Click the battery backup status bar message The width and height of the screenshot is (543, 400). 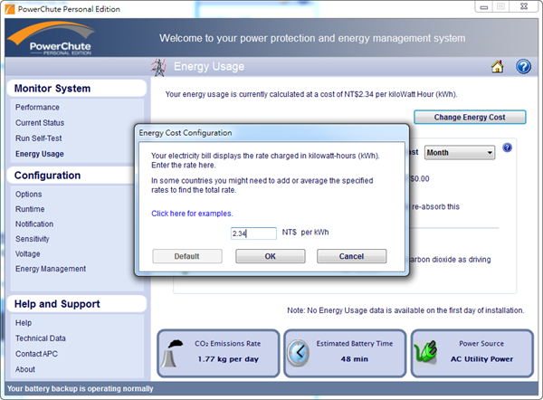(81, 388)
